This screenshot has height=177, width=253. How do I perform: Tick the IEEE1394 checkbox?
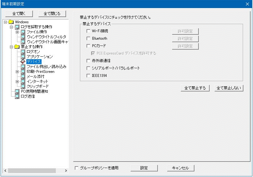point(88,76)
